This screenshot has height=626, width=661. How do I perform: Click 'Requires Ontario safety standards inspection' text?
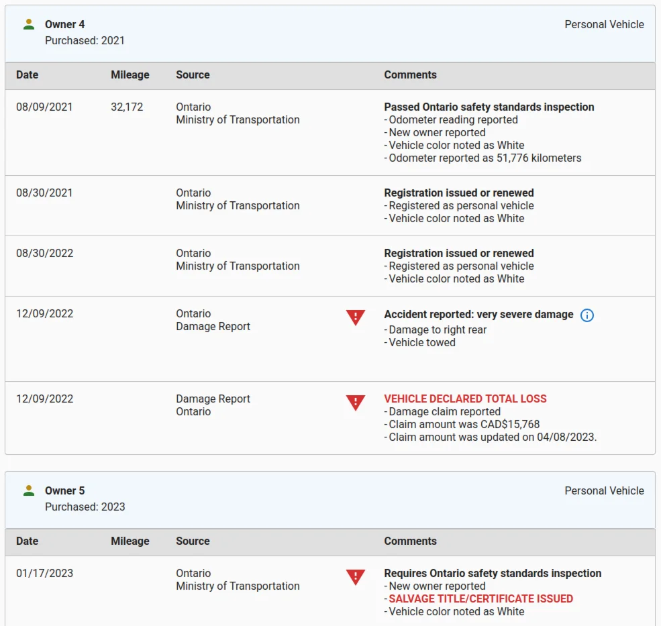(x=493, y=573)
